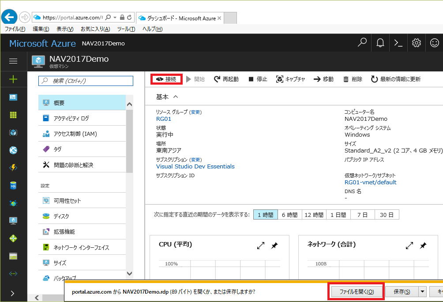Click the feedback smiley icon
Screen dimensions: 443x302
pos(435,43)
